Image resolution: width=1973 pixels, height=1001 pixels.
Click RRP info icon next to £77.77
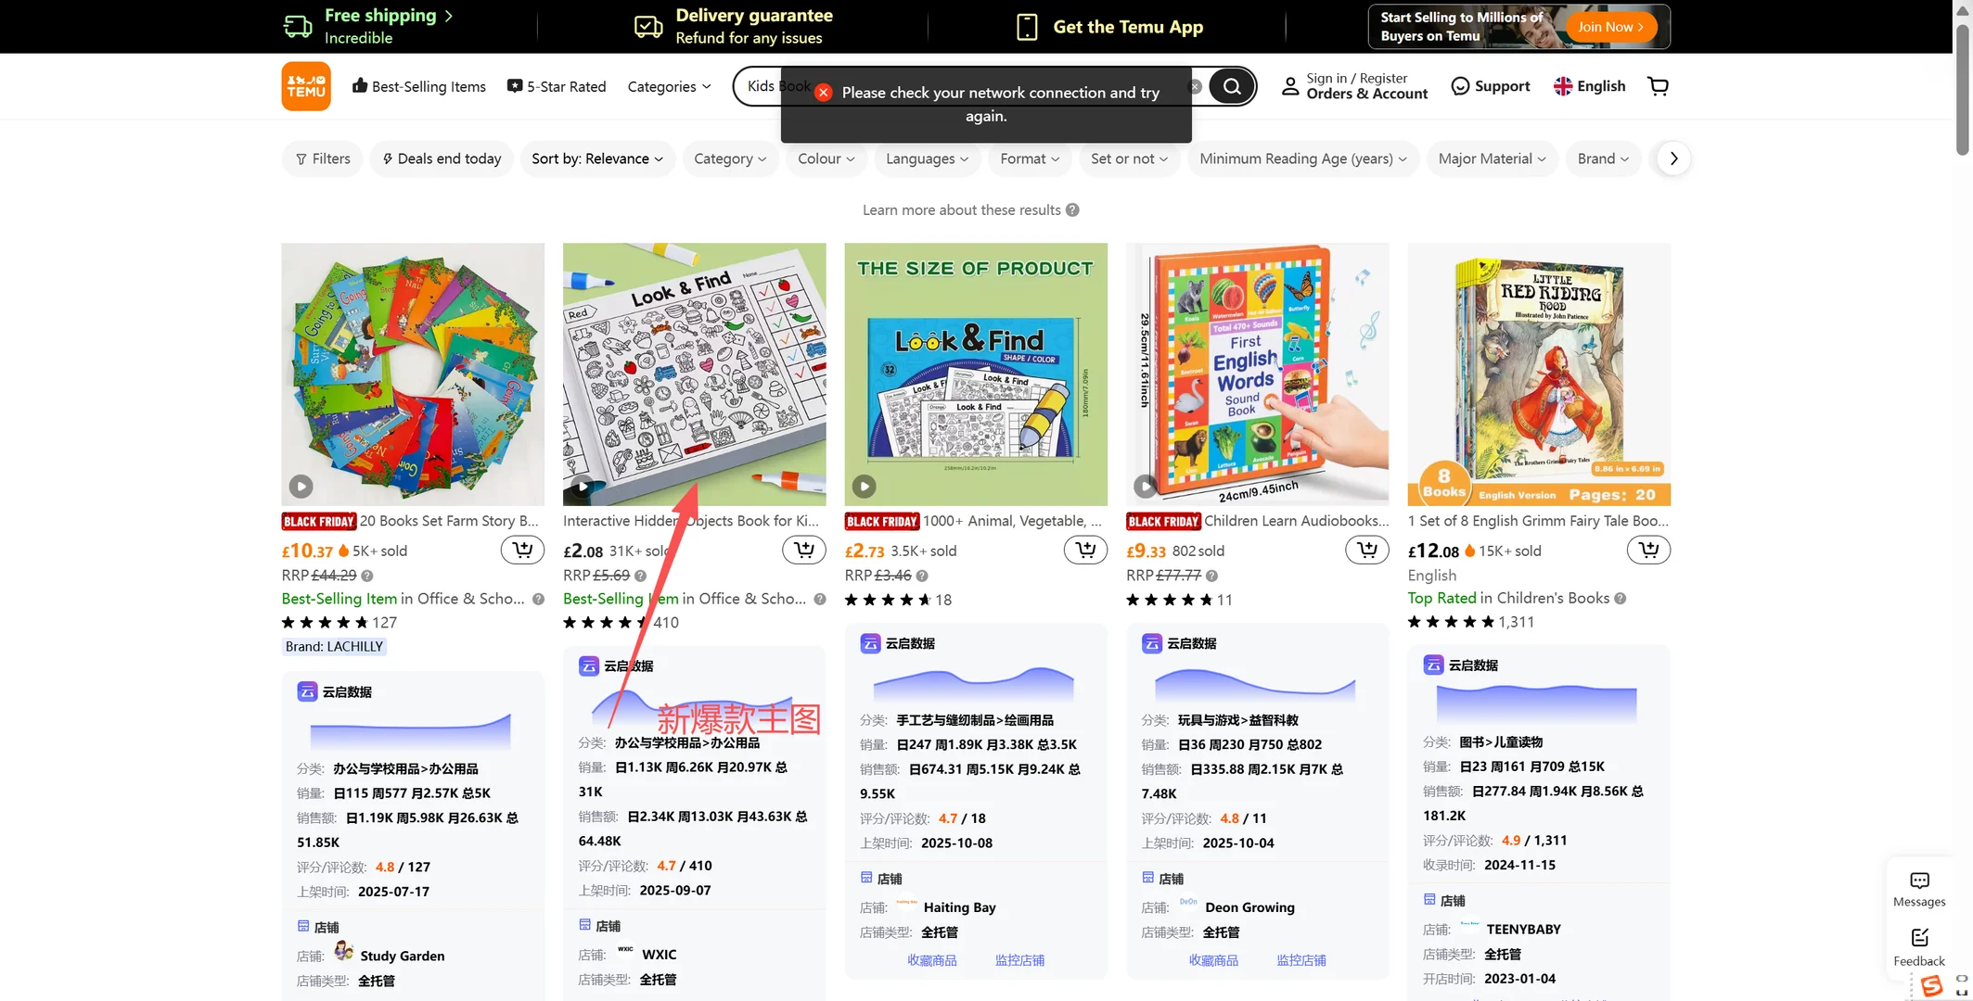[x=1211, y=576]
